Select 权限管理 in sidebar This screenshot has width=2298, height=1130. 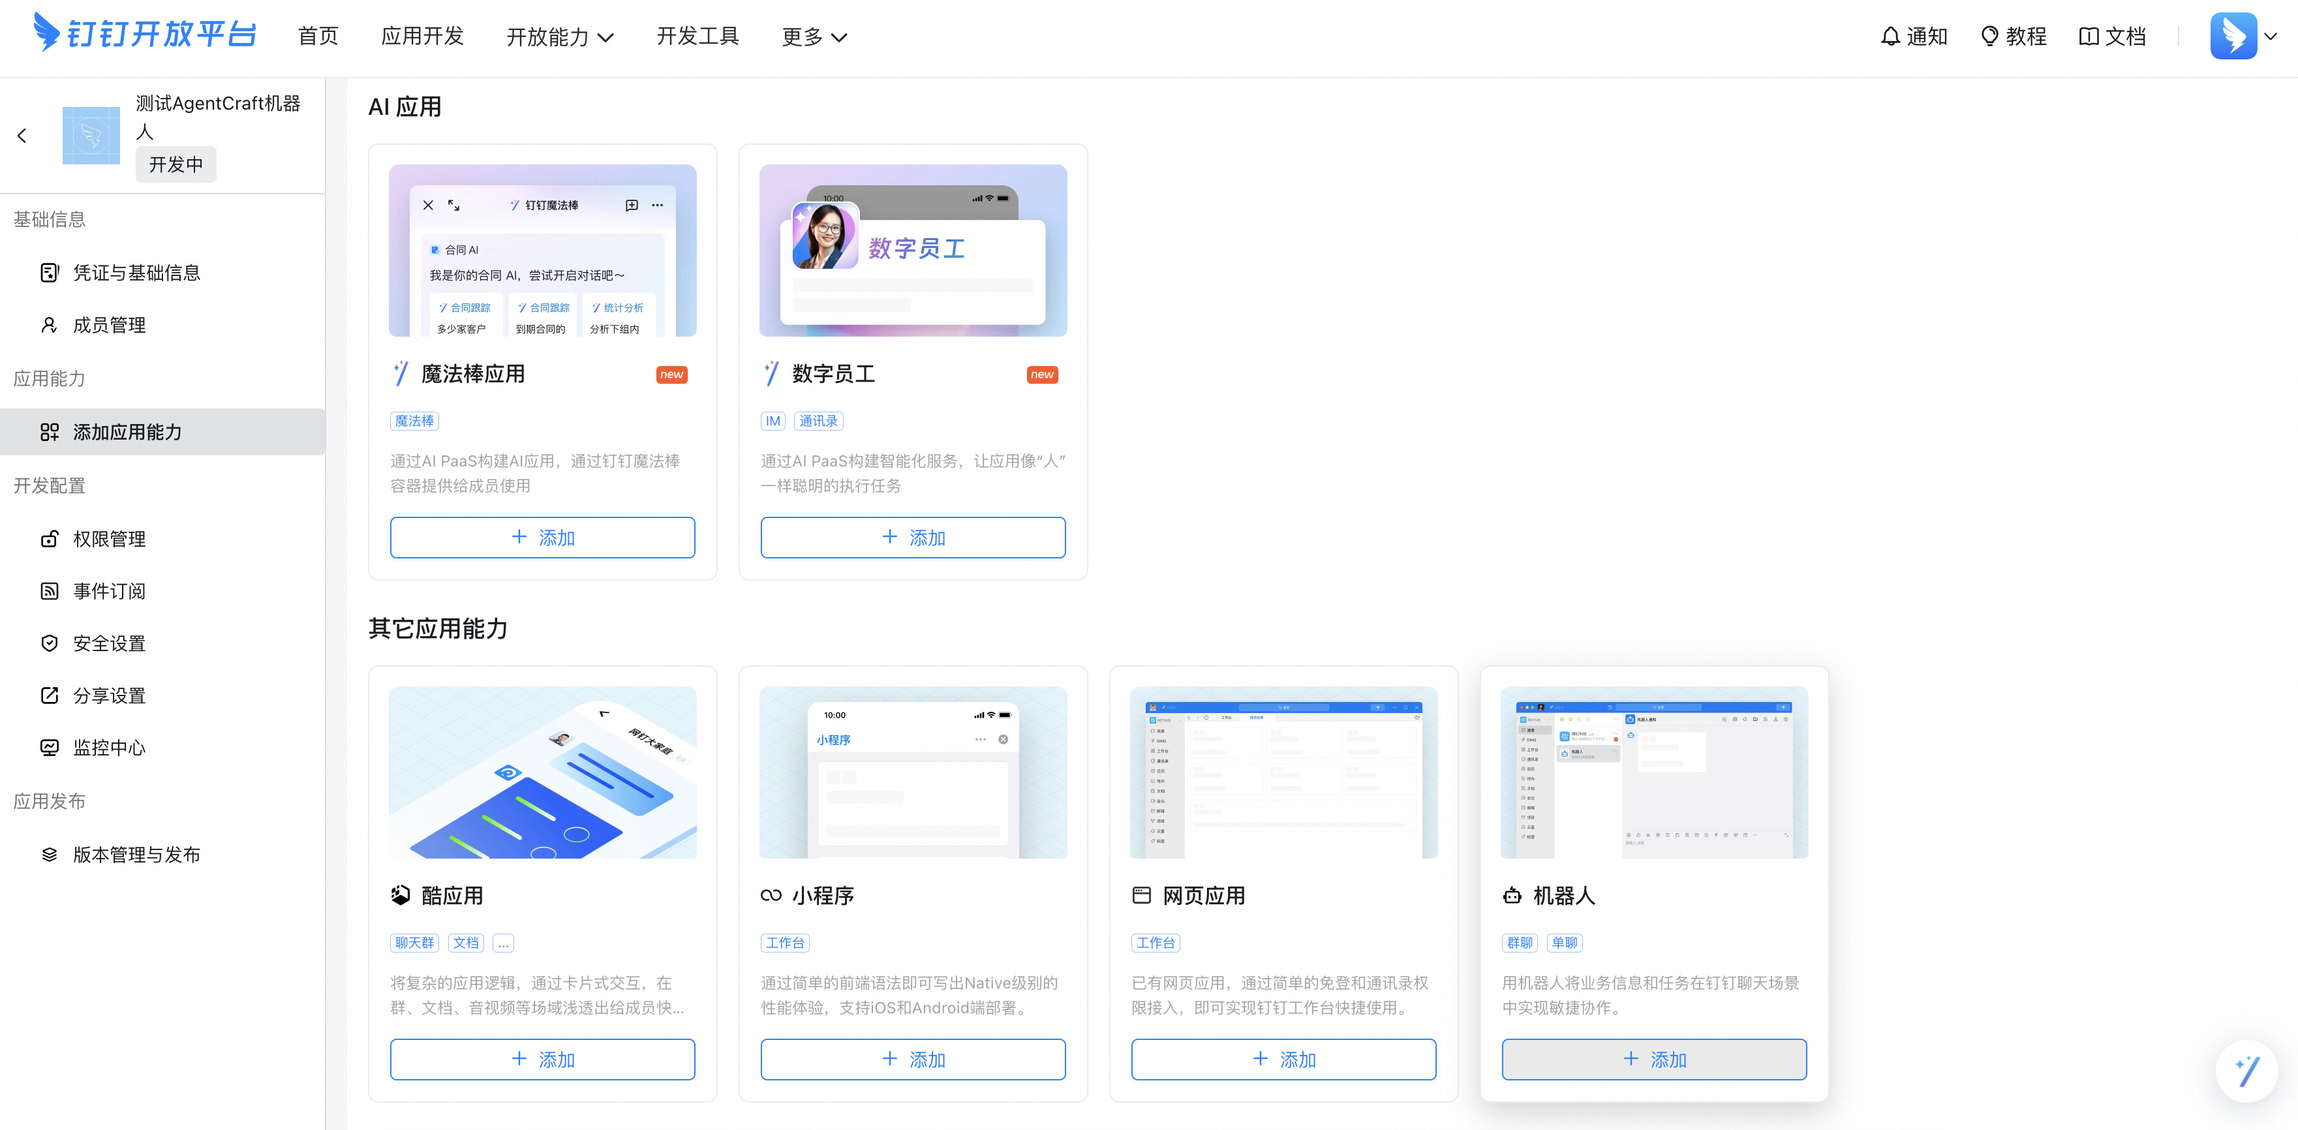coord(162,539)
